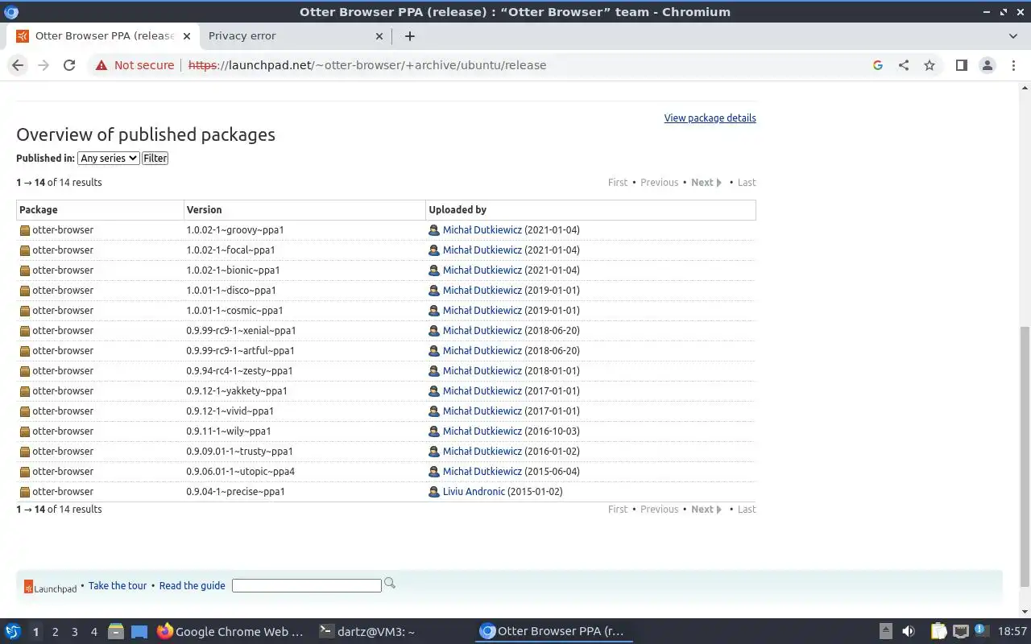Open the Google icon in address bar

tap(878, 65)
